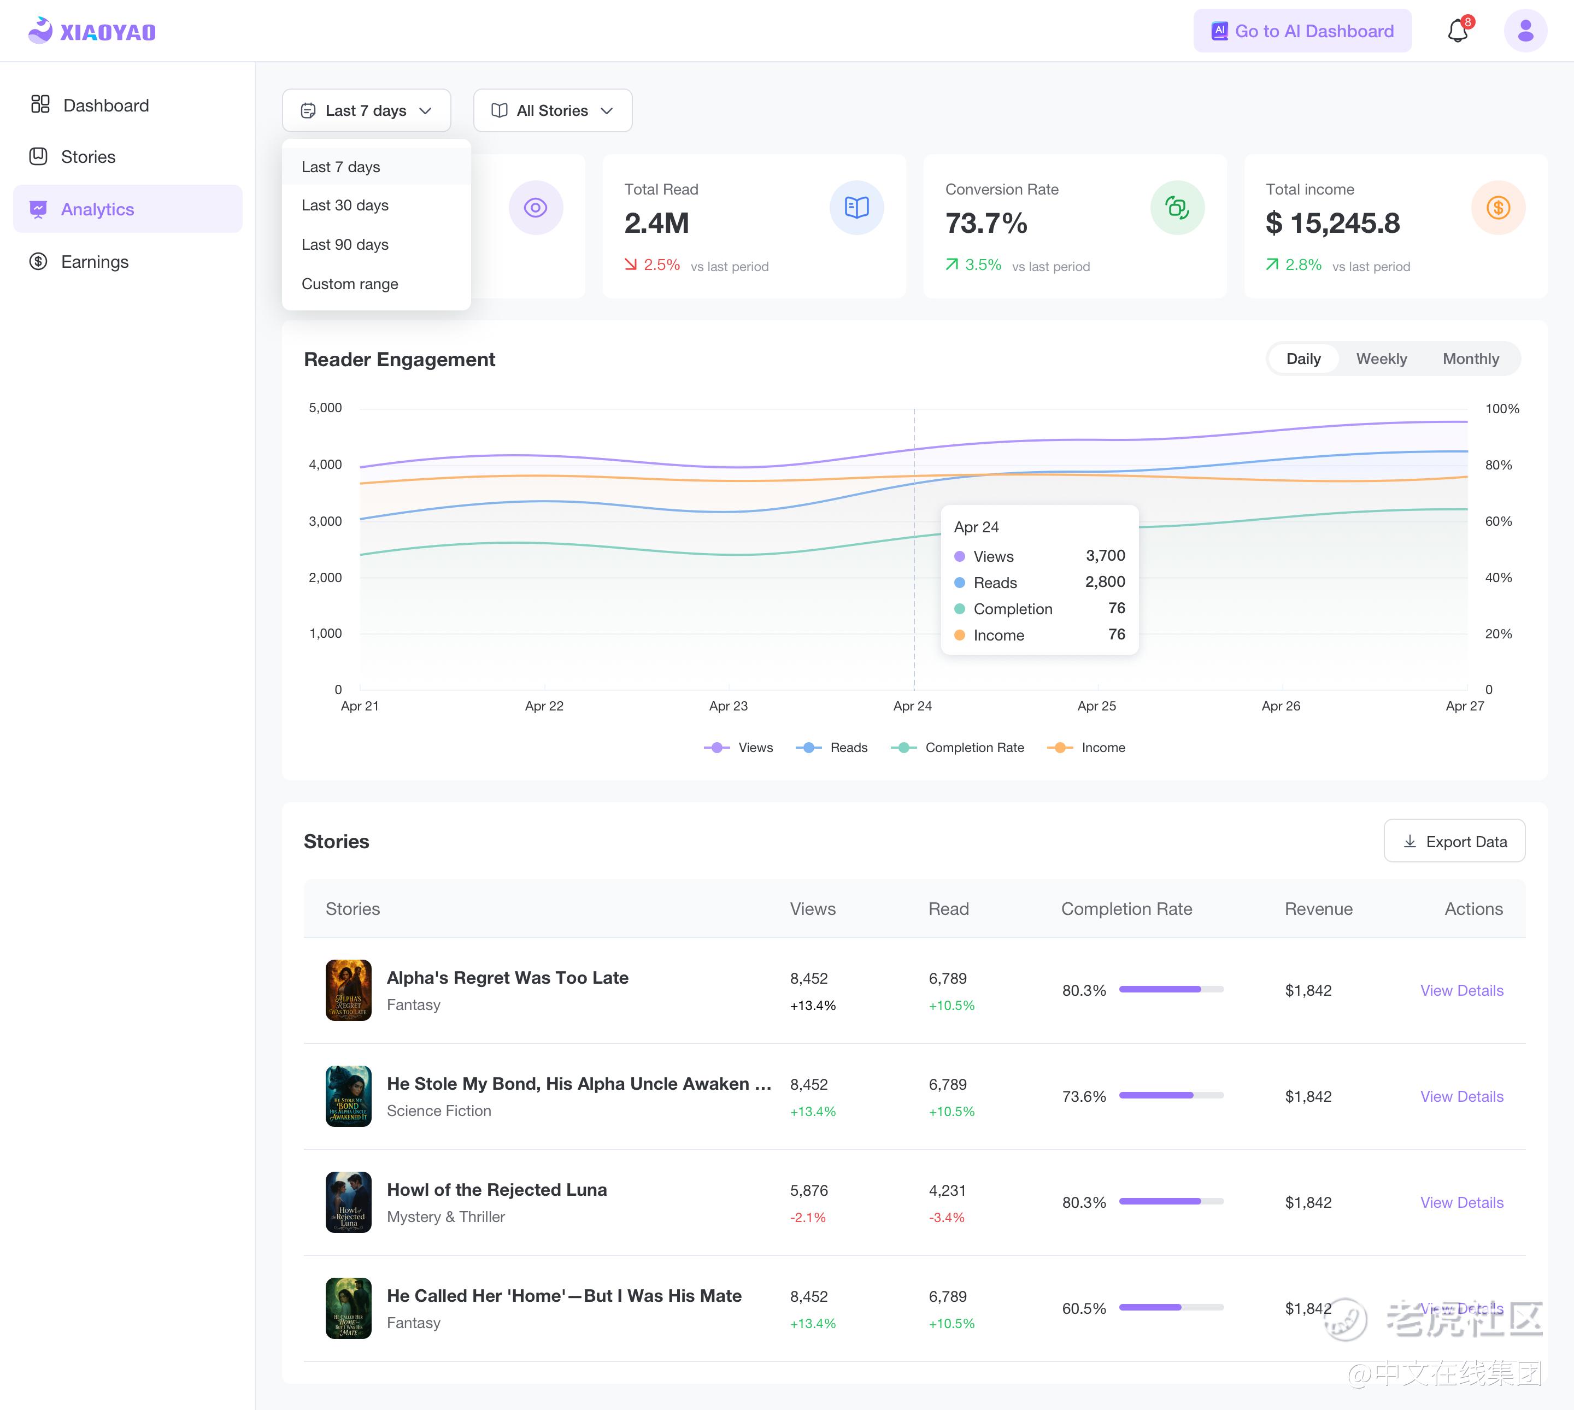
Task: Click Howl of the Rejected Luna cover
Action: (x=349, y=1202)
